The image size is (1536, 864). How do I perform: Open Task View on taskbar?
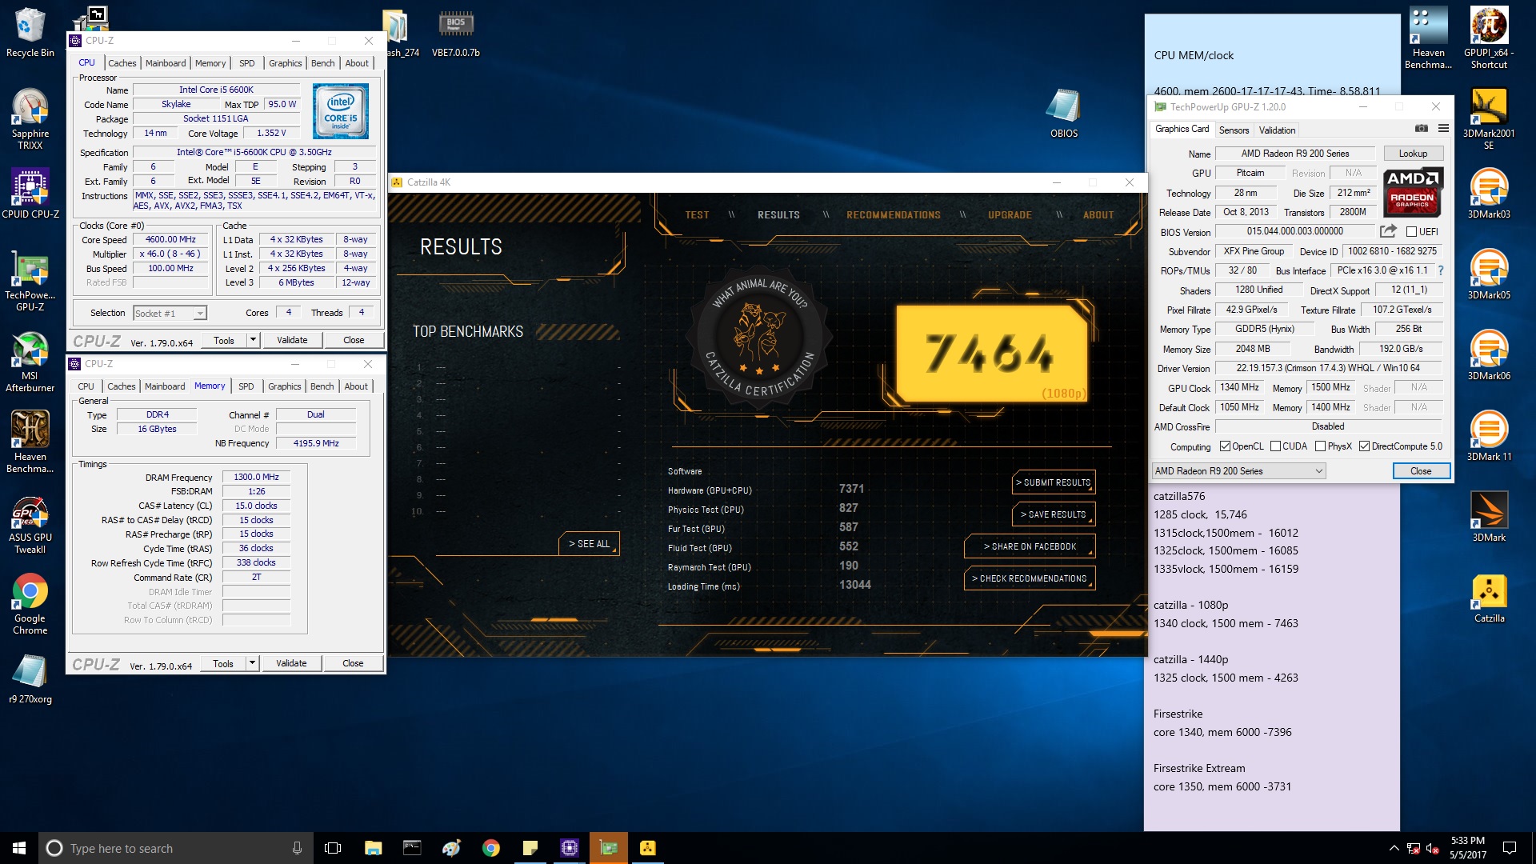(x=333, y=848)
